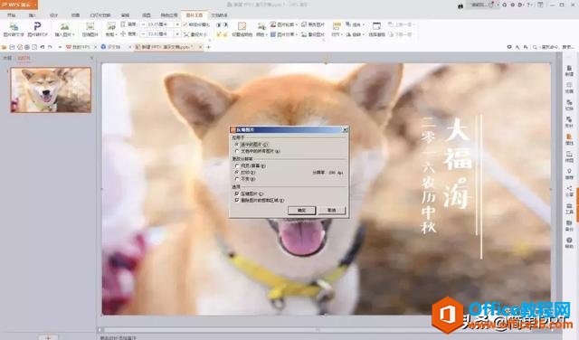Viewport: 579px width, 340px height.
Task: Click the 取消 button in dialog
Action: point(332,210)
